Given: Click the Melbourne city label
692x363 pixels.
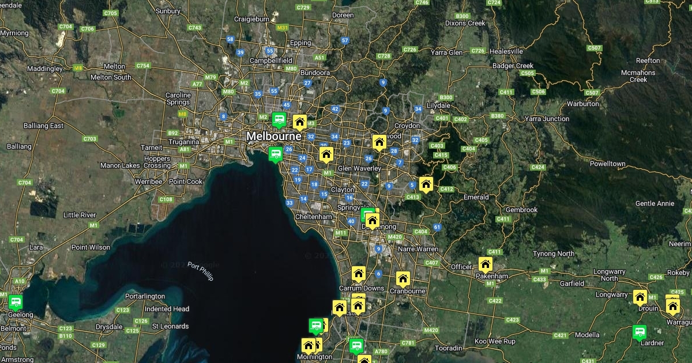Looking at the screenshot, I should tap(273, 137).
